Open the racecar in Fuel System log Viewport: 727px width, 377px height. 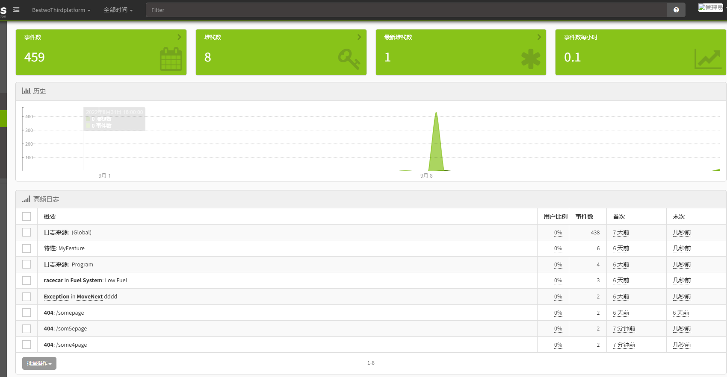coord(86,281)
